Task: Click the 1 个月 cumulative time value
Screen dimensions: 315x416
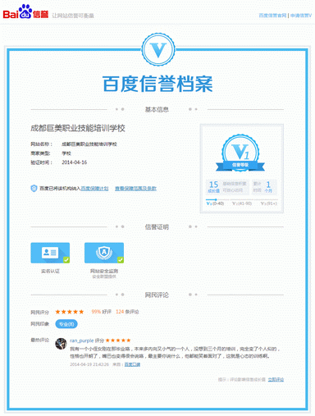Action: 268,187
